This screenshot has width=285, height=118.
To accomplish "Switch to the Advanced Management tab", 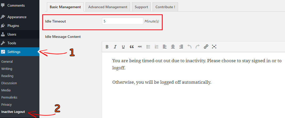I will click(108, 7).
